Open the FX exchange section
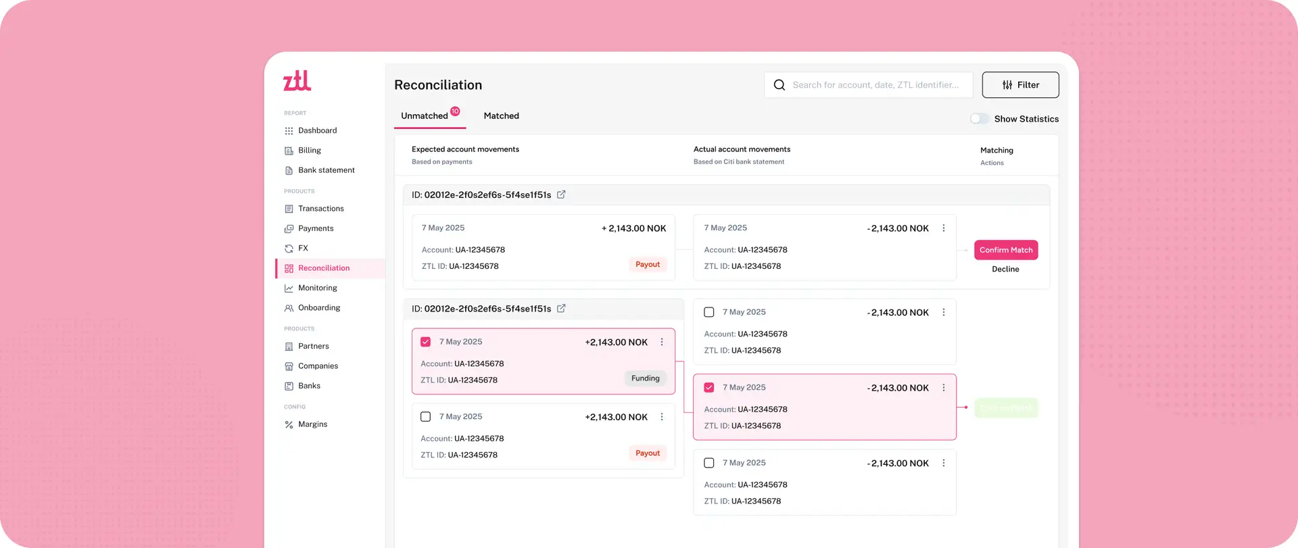This screenshot has width=1298, height=548. tap(302, 248)
